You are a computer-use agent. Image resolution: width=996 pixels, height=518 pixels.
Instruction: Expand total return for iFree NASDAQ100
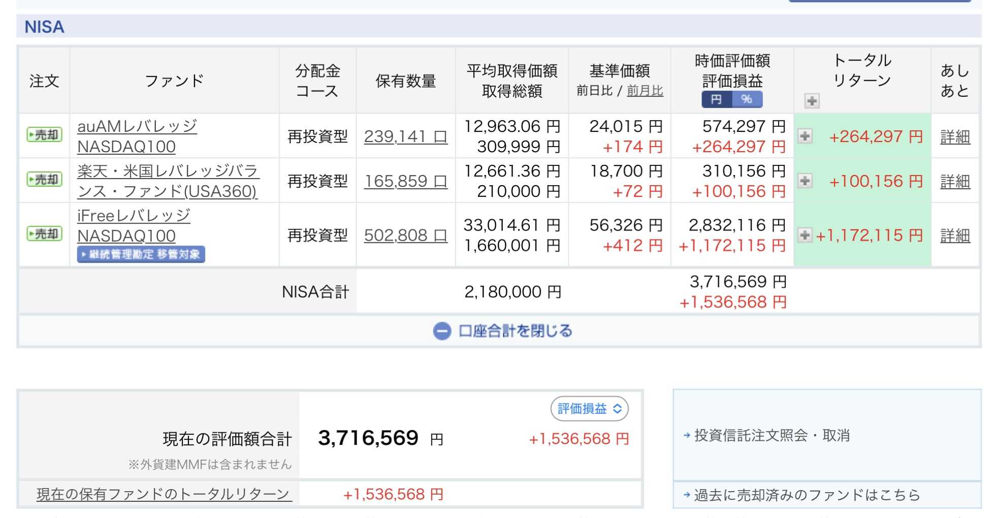(x=805, y=235)
